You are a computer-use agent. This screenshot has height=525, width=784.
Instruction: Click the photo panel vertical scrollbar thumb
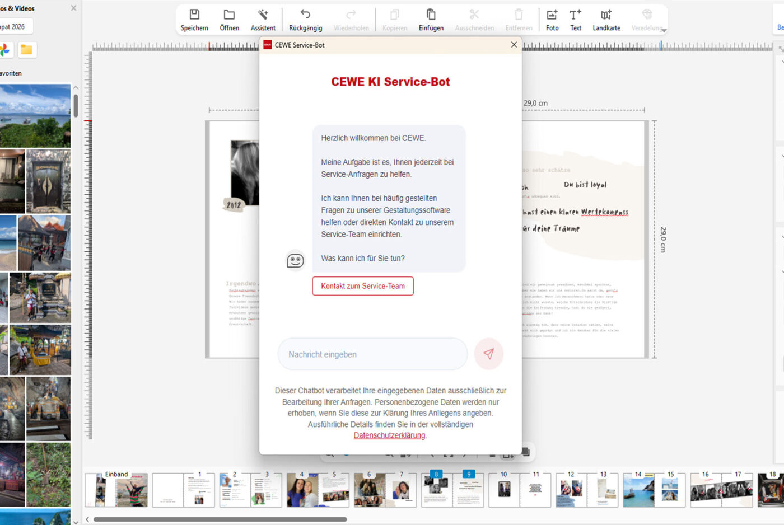click(76, 106)
